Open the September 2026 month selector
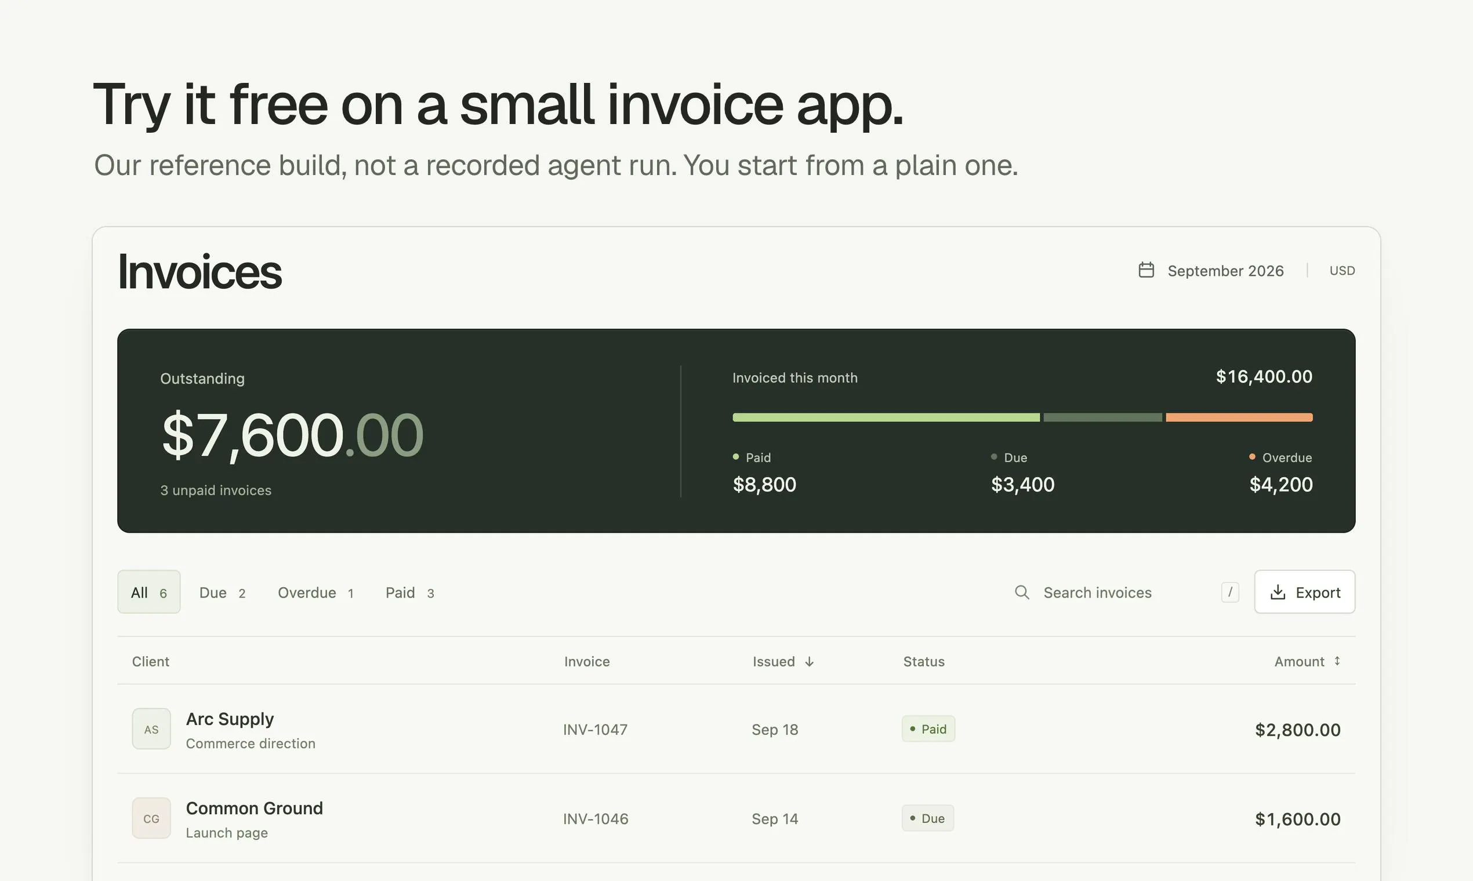Screen dimensions: 1473x881 (x=1211, y=271)
